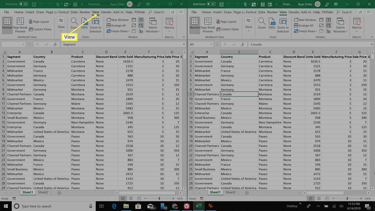The height and width of the screenshot is (211, 375).
Task: Click the New Sheet plus button
Action: pyautogui.click(x=59, y=192)
